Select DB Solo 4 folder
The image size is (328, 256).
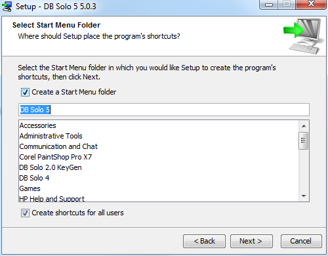point(34,178)
